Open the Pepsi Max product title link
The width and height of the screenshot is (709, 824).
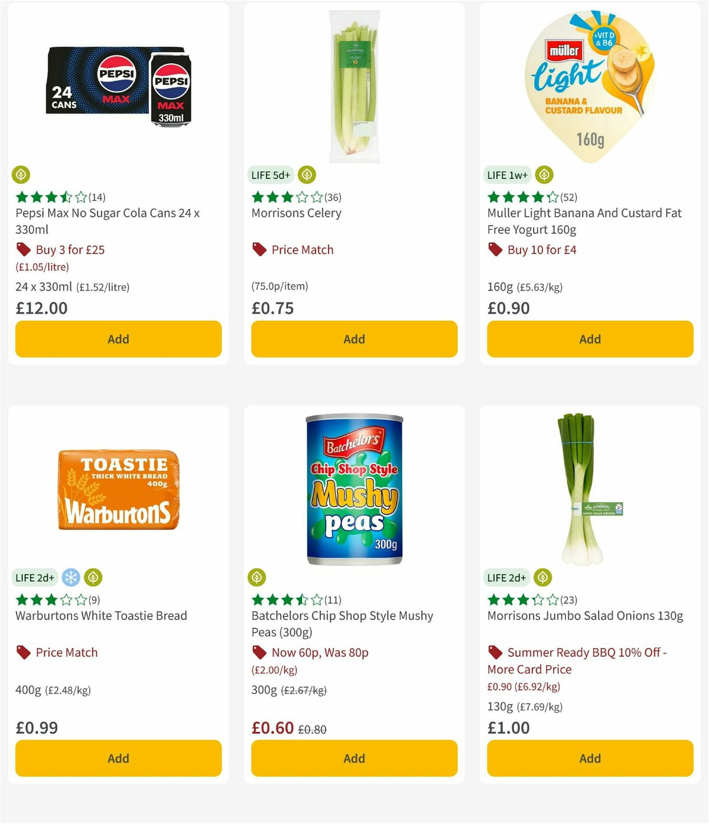coord(108,221)
